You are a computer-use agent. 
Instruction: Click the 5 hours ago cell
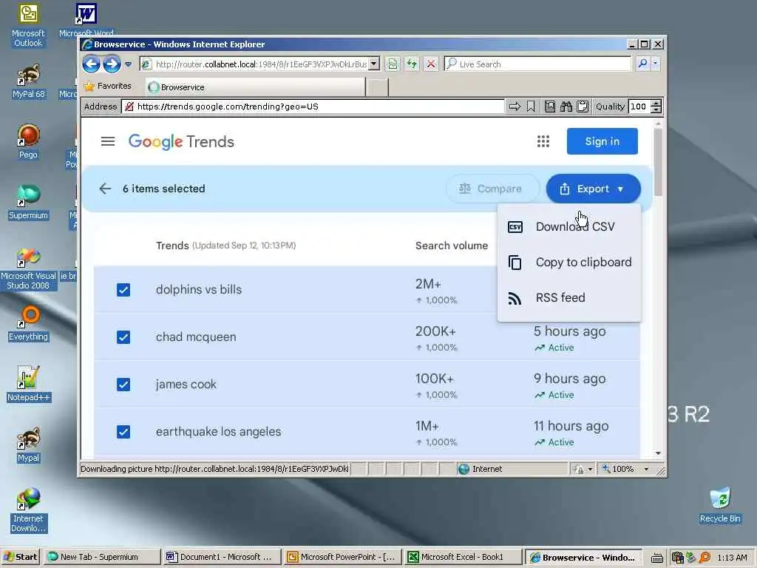pos(570,331)
